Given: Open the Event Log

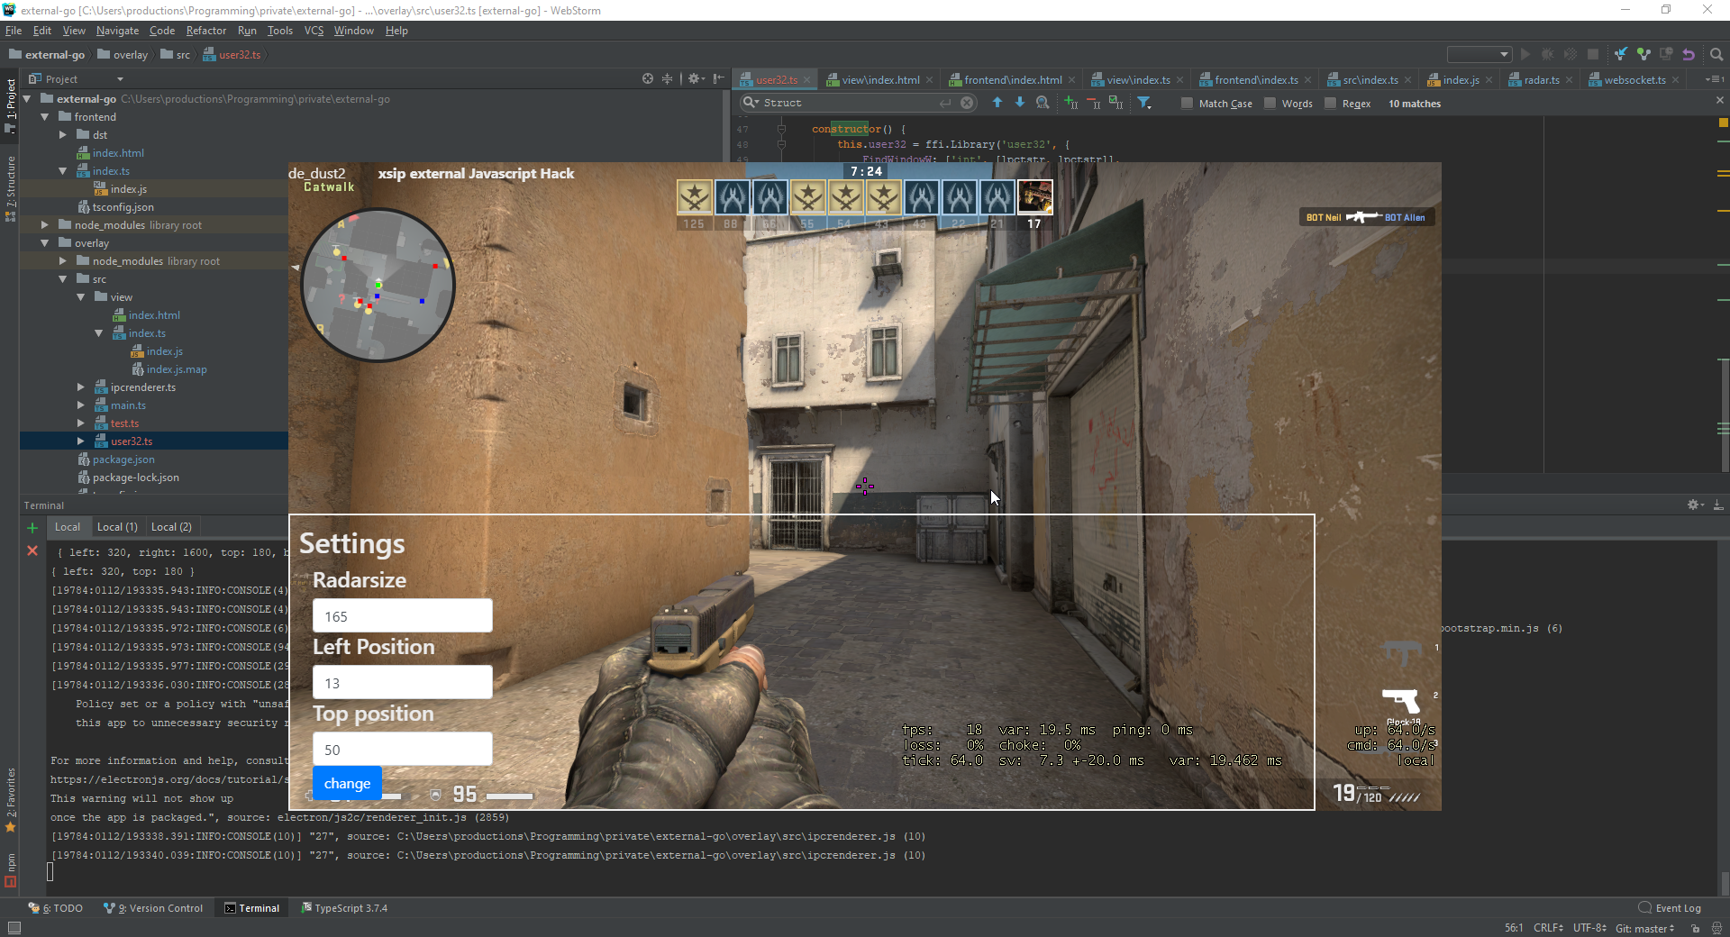Looking at the screenshot, I should [1670, 908].
